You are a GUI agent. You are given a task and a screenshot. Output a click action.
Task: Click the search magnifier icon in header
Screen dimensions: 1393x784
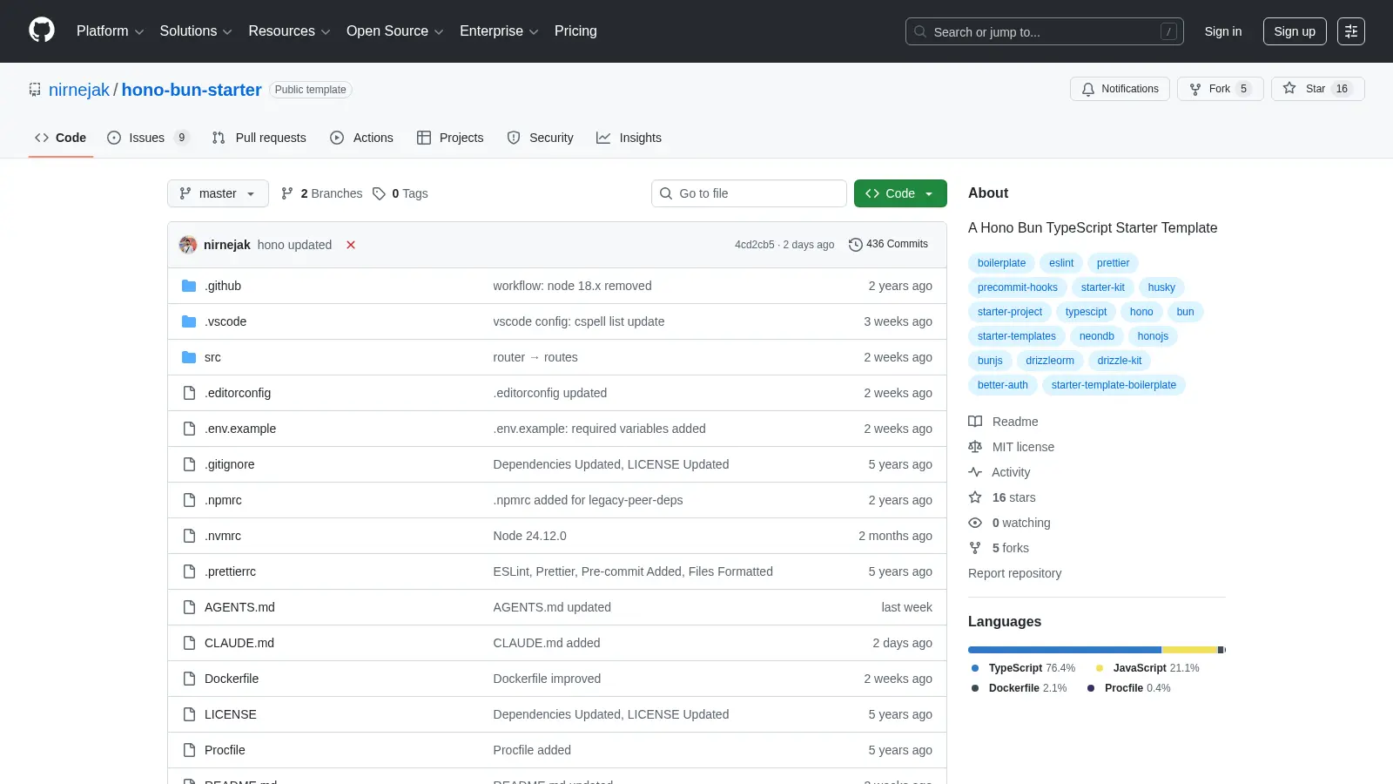(920, 31)
